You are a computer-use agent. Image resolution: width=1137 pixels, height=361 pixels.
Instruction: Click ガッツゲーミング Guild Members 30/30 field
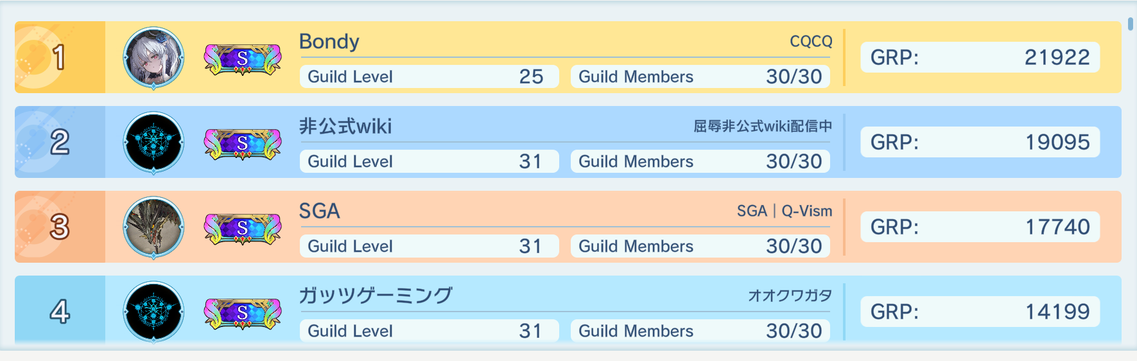(700, 331)
